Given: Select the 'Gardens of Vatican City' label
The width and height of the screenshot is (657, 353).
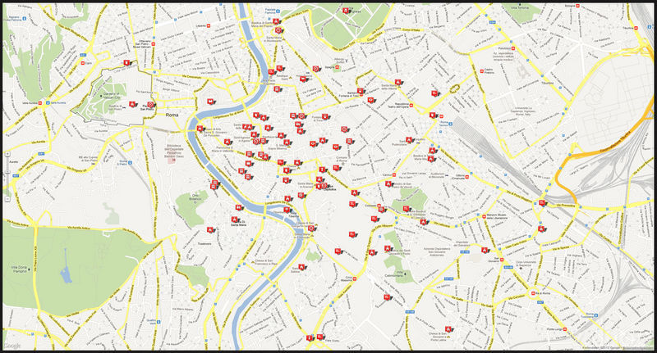Looking at the screenshot, I should [x=112, y=95].
